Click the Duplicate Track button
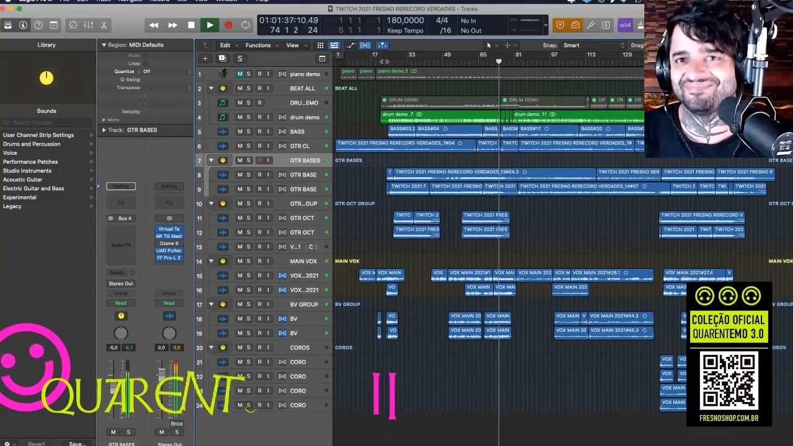Viewport: 793px width, 446px height. 222,59
